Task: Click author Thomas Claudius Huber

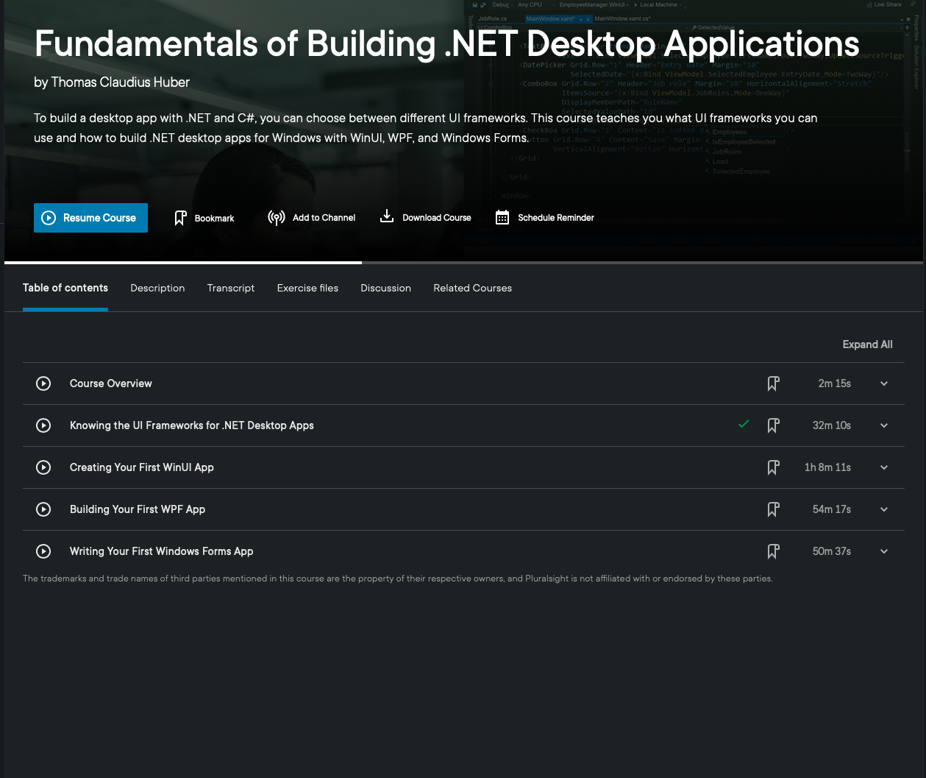Action: pos(121,82)
